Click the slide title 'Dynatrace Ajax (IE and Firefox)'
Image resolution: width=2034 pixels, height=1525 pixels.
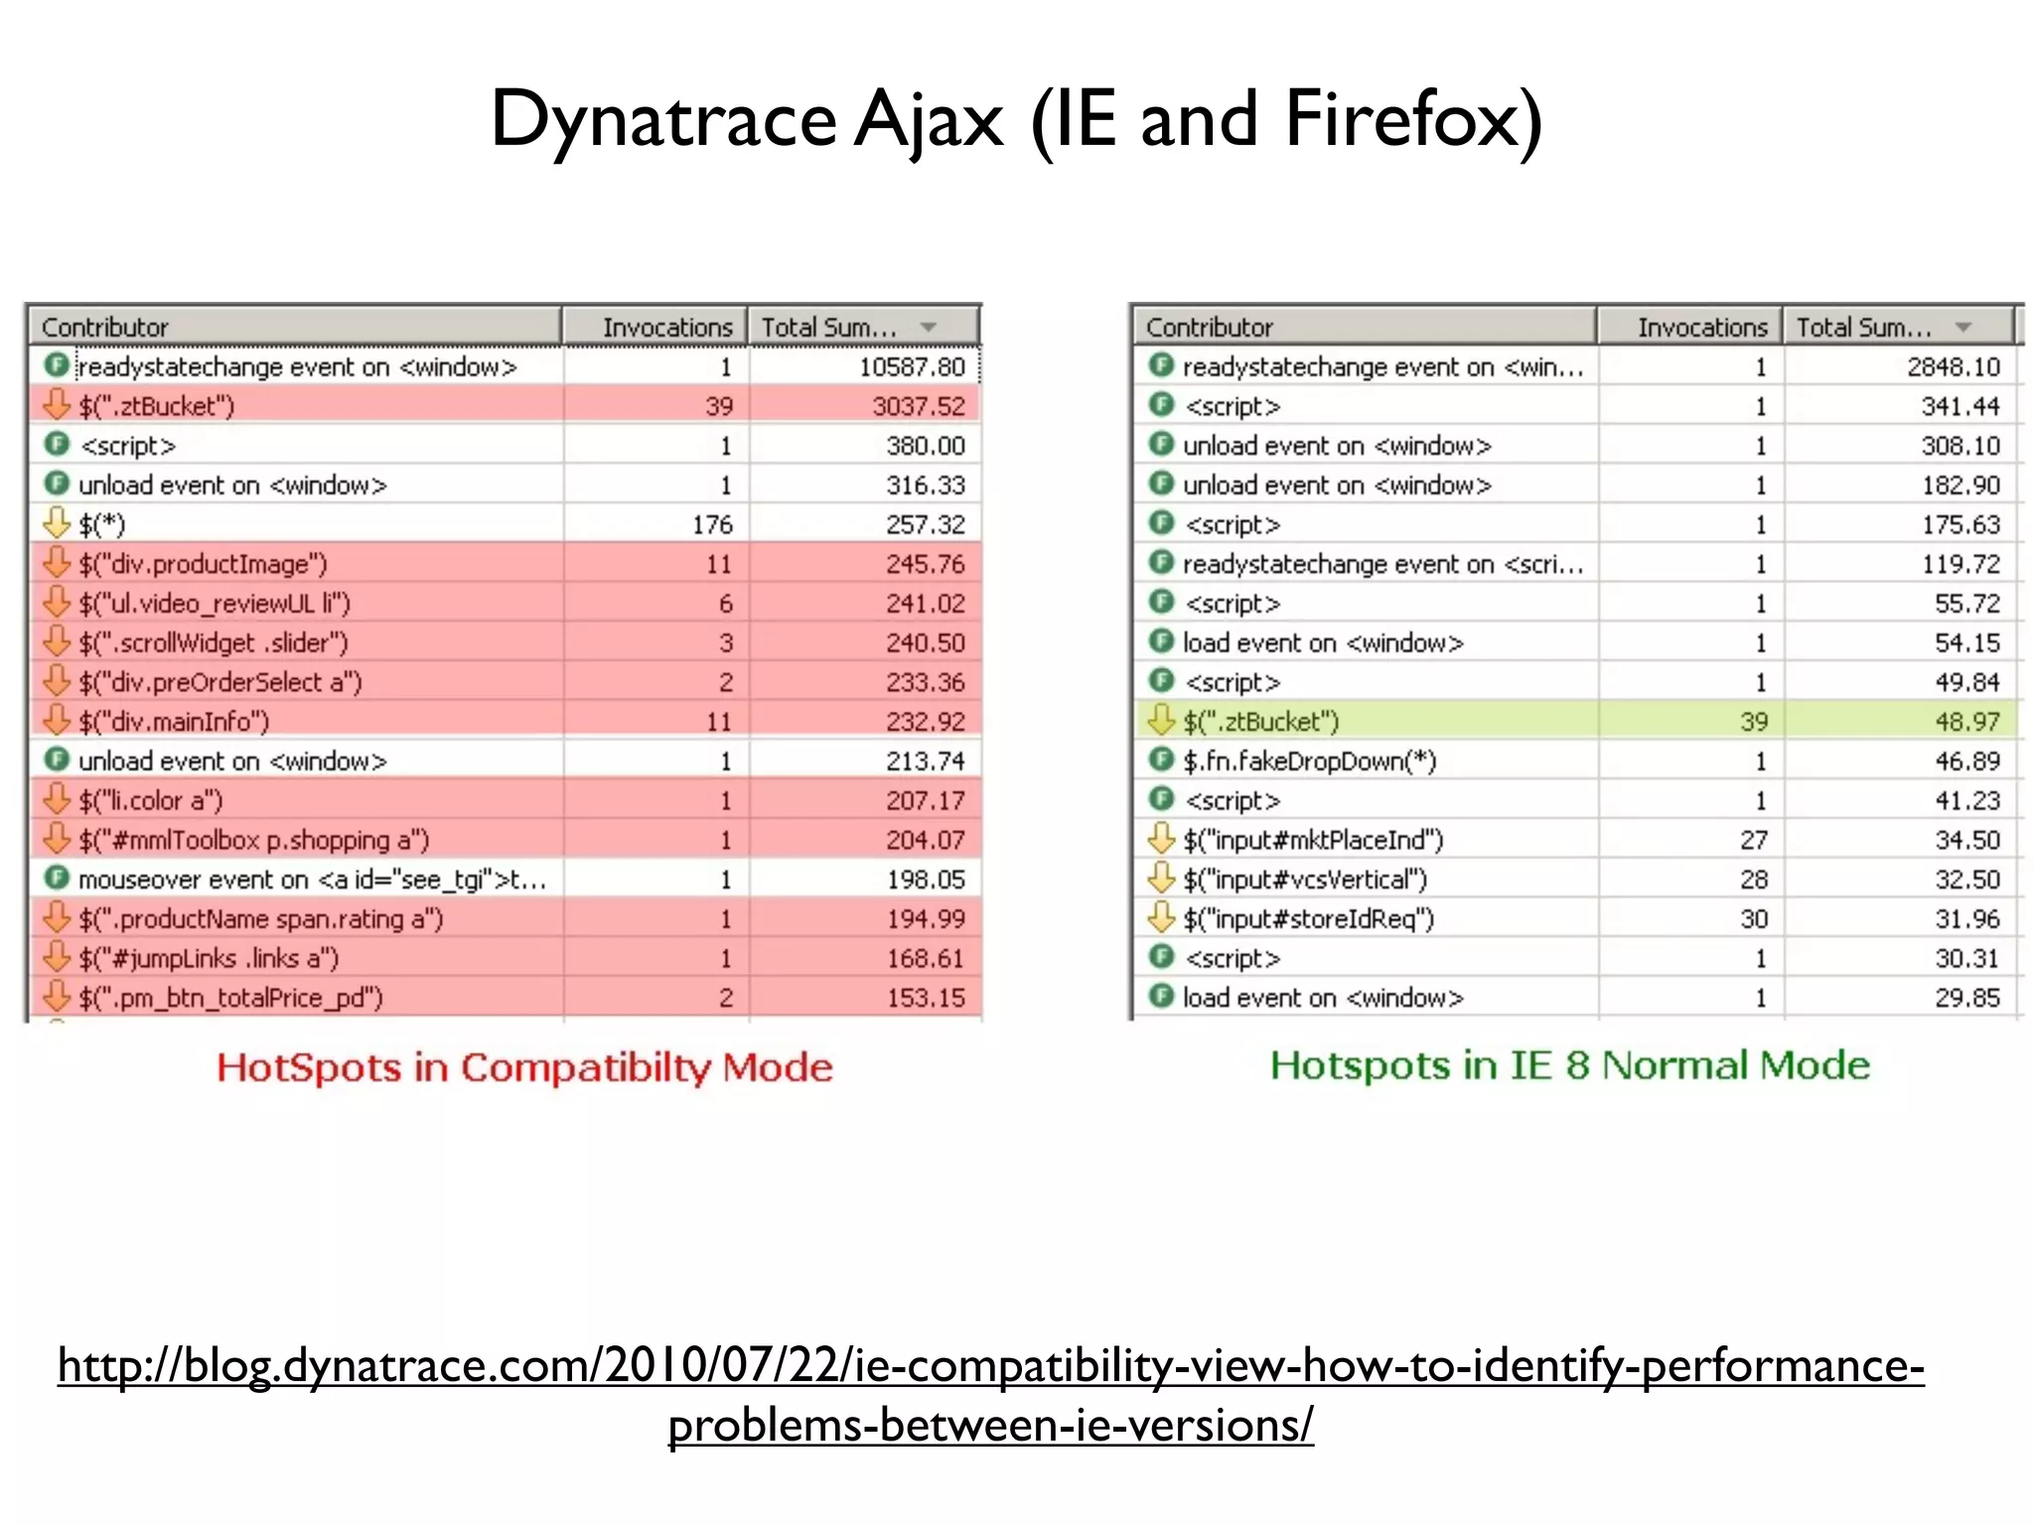[x=1017, y=119]
